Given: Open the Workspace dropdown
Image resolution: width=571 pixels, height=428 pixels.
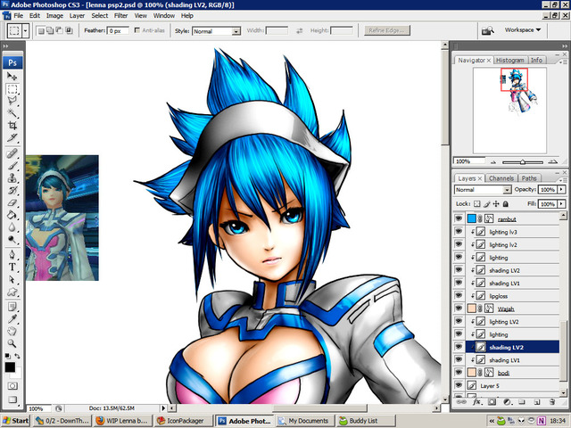Looking at the screenshot, I should [523, 29].
